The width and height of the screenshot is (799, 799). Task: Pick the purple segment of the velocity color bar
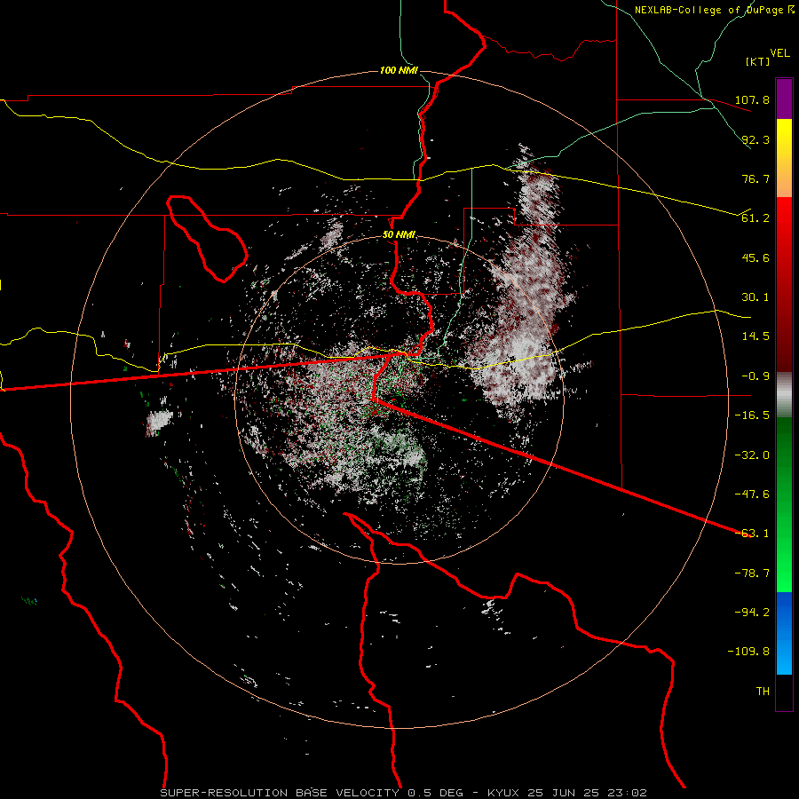[784, 99]
